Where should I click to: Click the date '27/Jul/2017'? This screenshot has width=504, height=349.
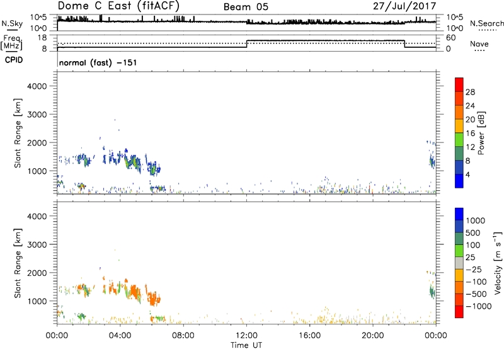click(x=404, y=6)
